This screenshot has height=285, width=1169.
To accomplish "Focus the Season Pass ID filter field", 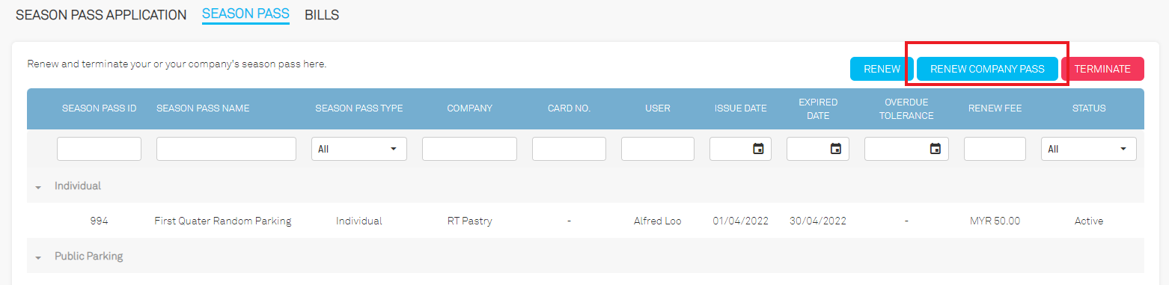I will tap(99, 149).
